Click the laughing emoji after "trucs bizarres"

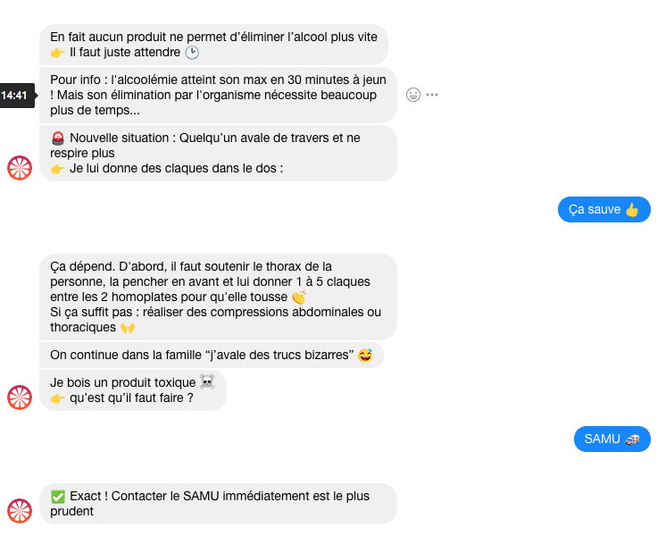point(365,356)
